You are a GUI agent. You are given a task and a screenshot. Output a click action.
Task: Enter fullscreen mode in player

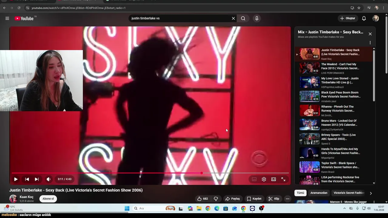283,179
